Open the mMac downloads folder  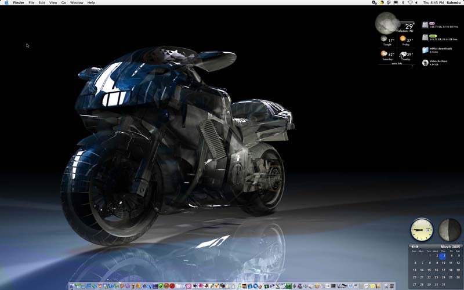click(x=426, y=50)
